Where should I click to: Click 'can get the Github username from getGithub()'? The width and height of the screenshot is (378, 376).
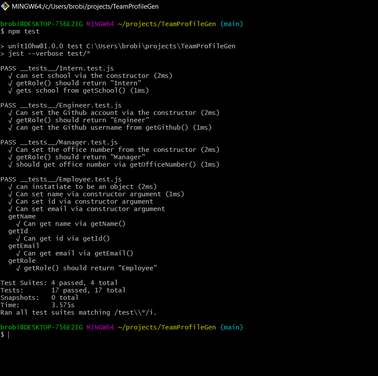[x=110, y=128]
